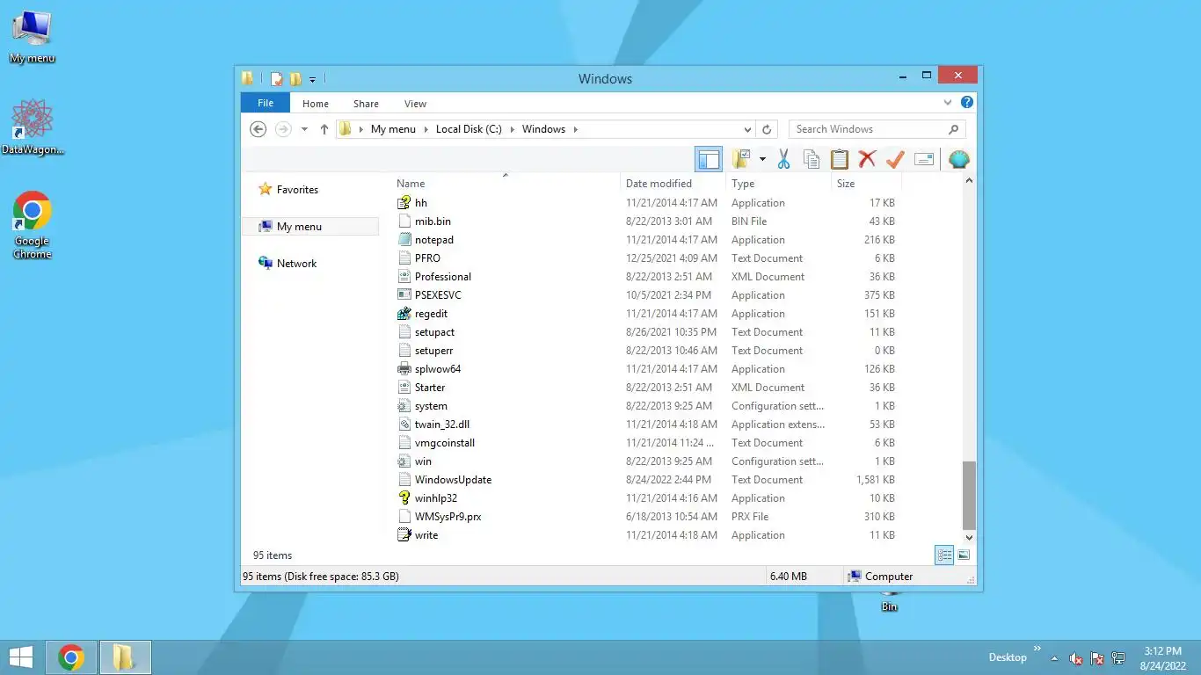Open the address bar history dropdown
Viewport: 1201px width, 675px height.
coord(747,129)
